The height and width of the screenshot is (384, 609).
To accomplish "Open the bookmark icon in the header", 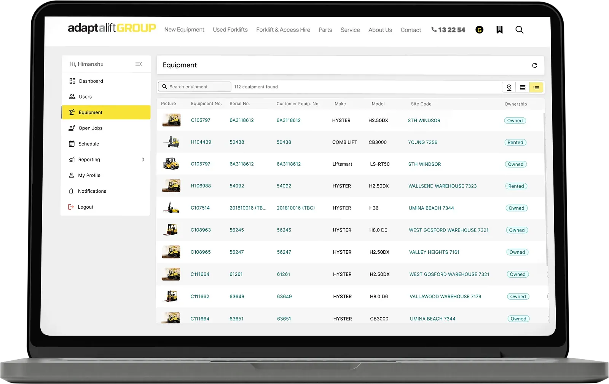I will (499, 30).
